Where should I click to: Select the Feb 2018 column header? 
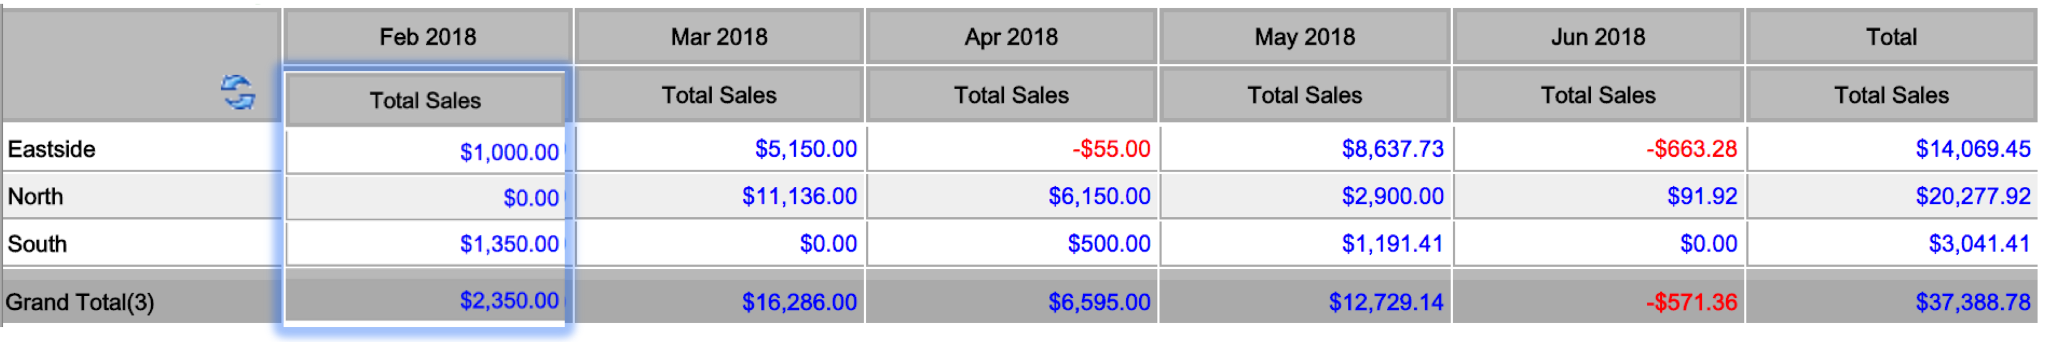pos(427,36)
